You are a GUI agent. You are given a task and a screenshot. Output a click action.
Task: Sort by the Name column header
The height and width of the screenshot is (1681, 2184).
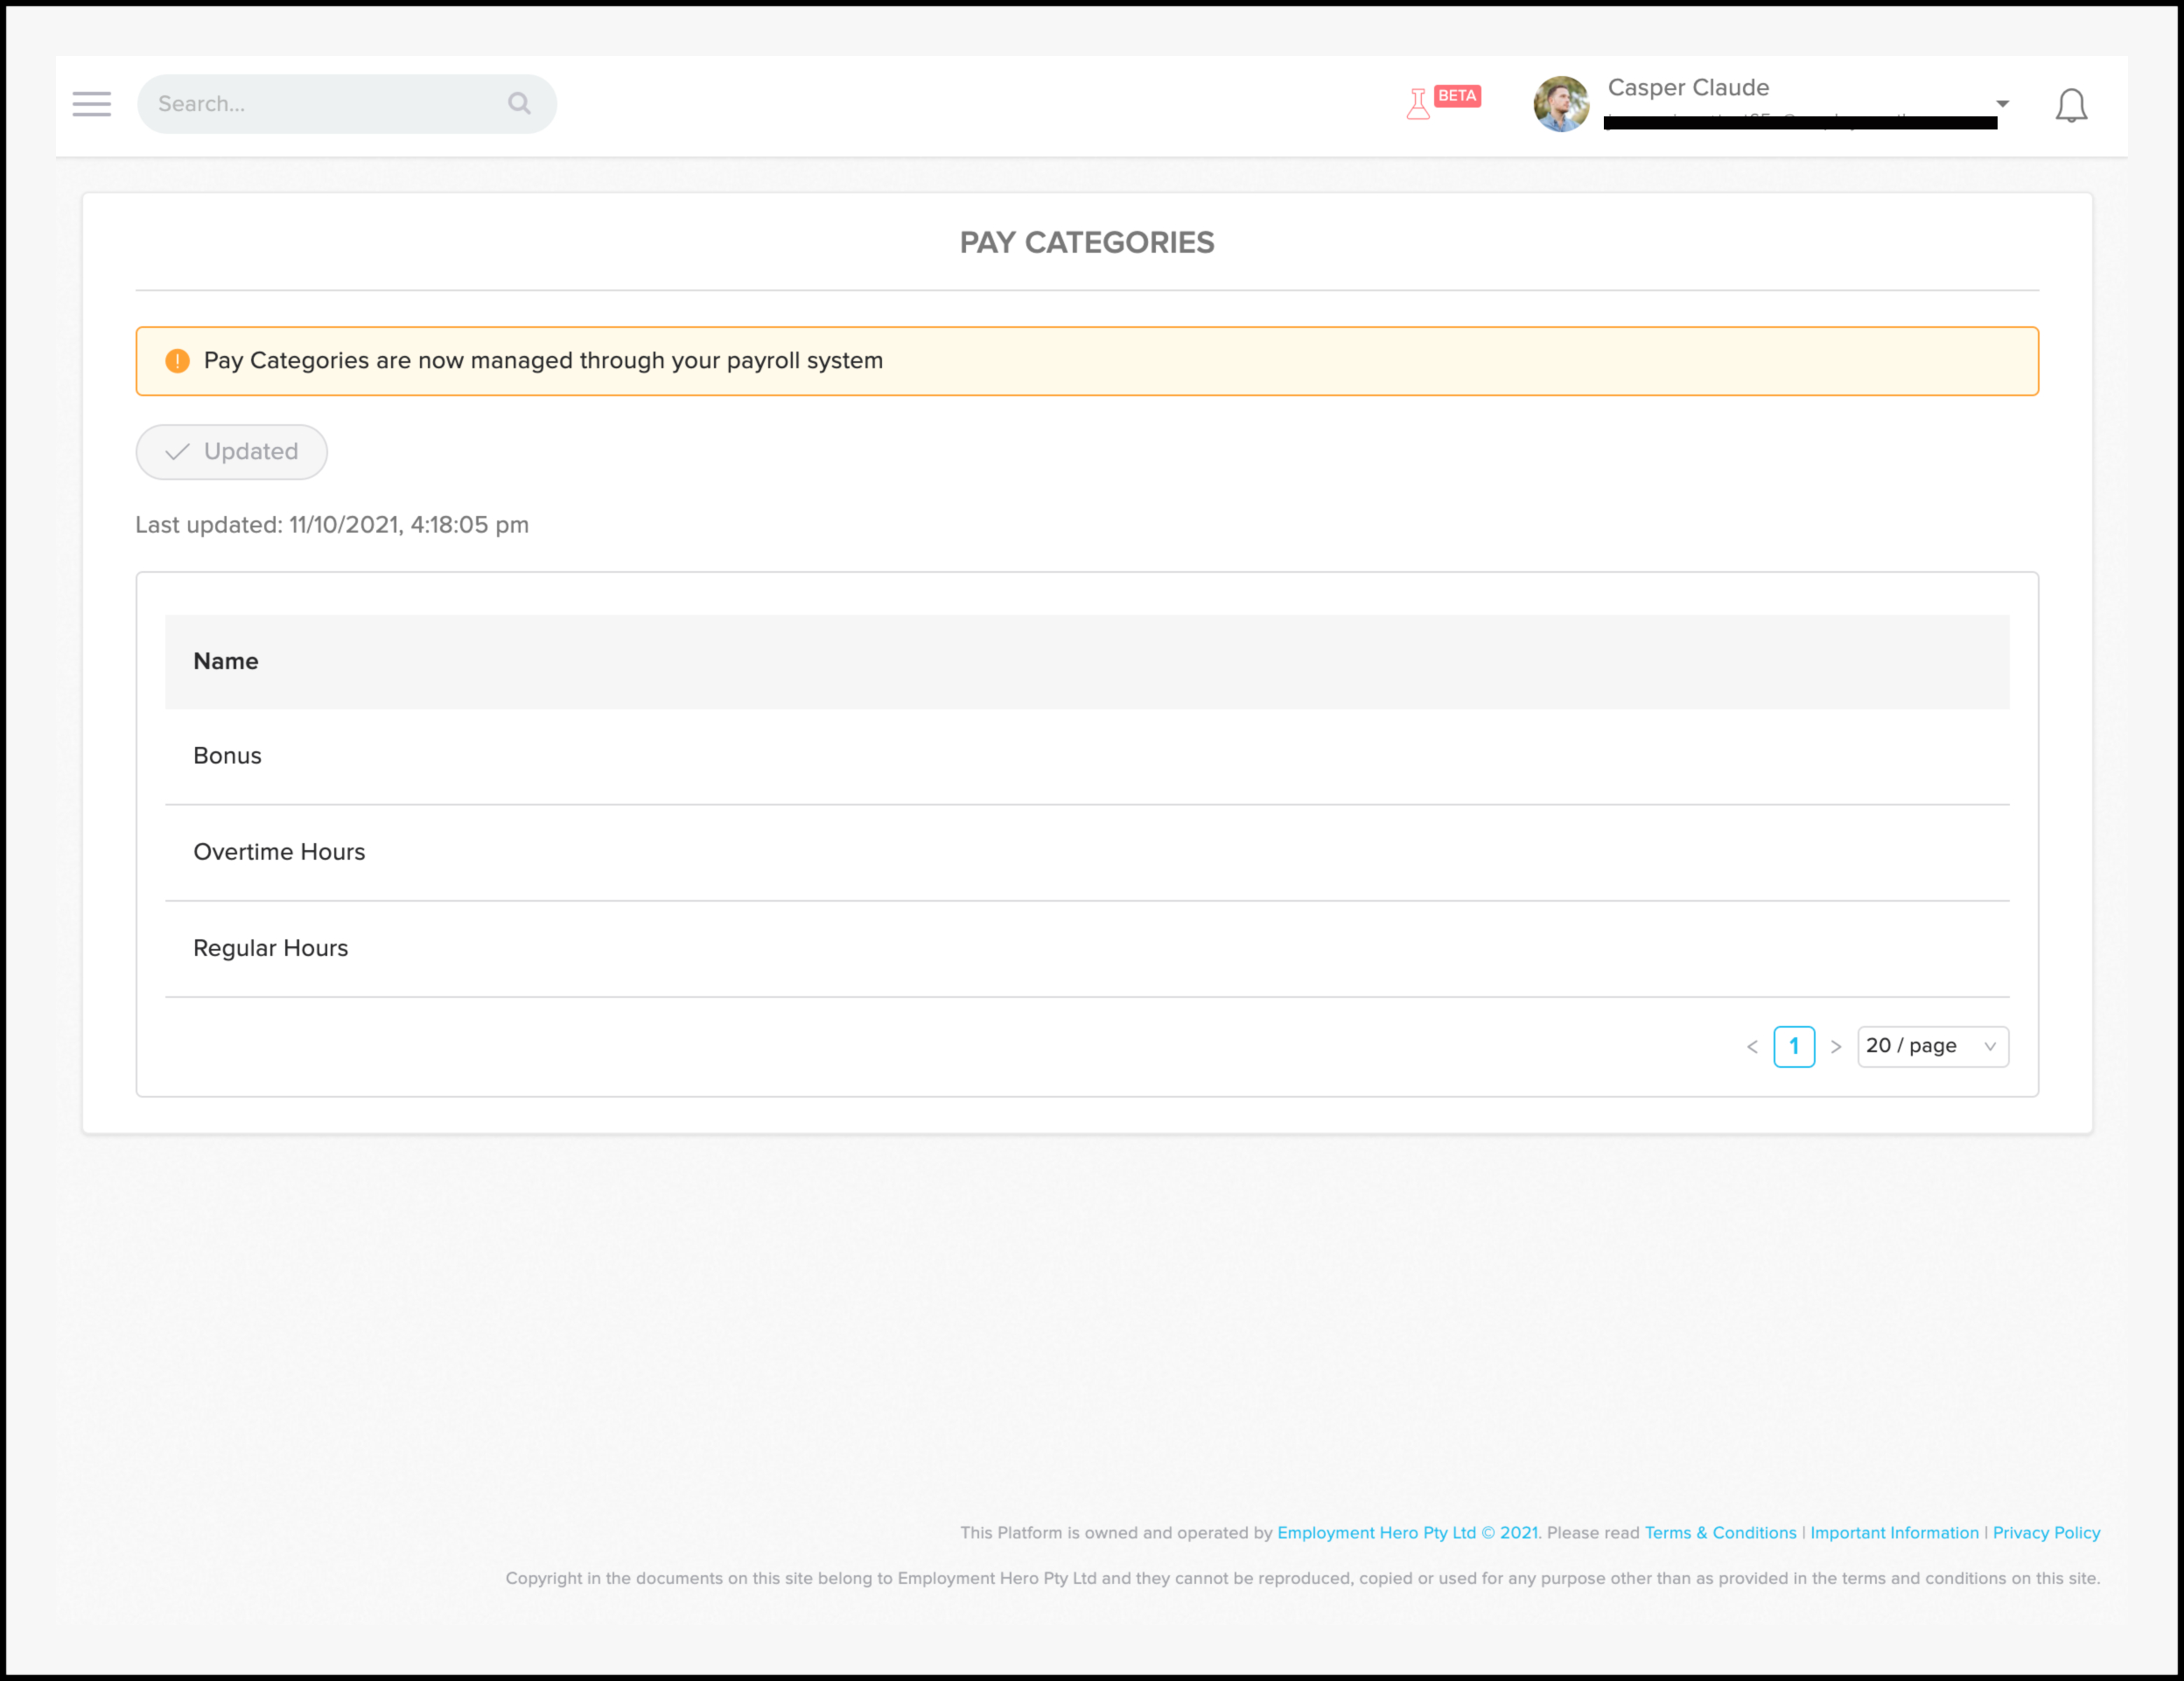click(x=226, y=661)
